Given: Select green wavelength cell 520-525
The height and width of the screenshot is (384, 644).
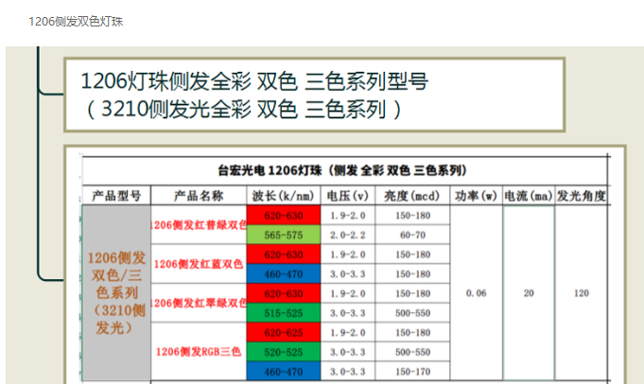Looking at the screenshot, I should (284, 352).
